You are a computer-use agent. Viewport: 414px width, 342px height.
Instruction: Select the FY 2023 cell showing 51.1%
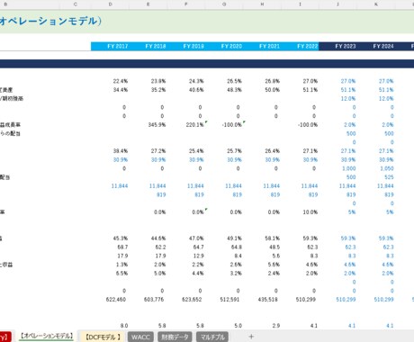point(348,90)
